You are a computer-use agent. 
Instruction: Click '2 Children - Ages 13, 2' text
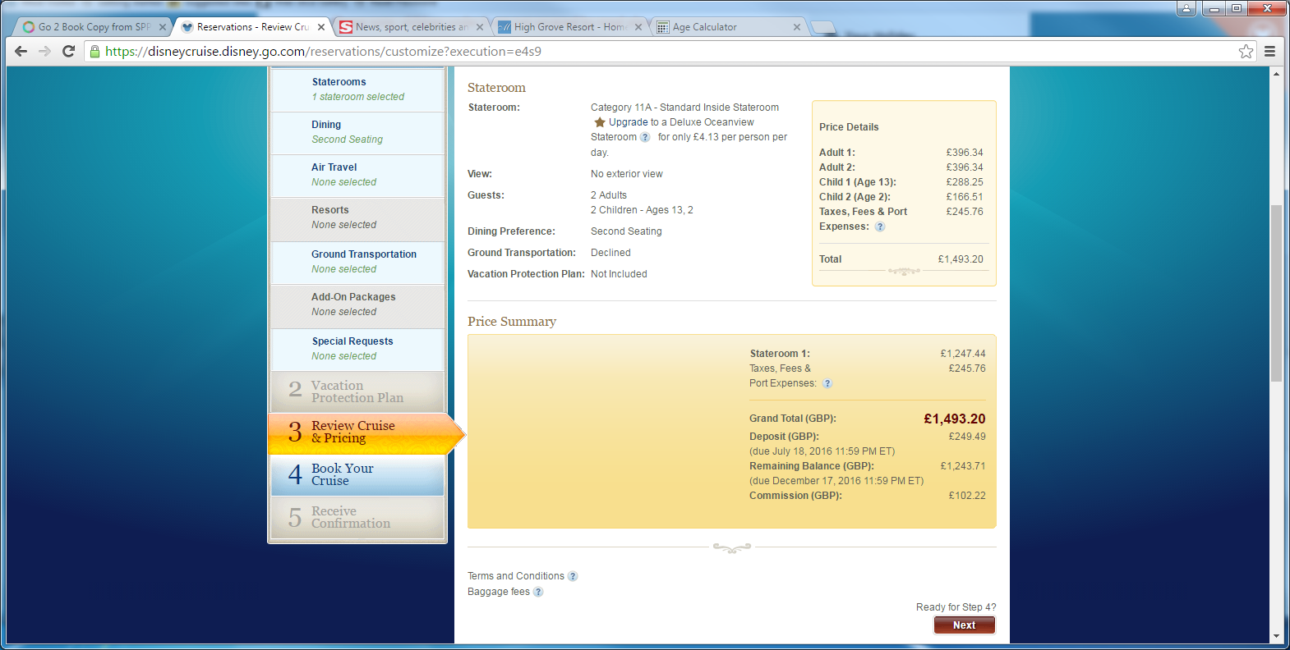[642, 210]
